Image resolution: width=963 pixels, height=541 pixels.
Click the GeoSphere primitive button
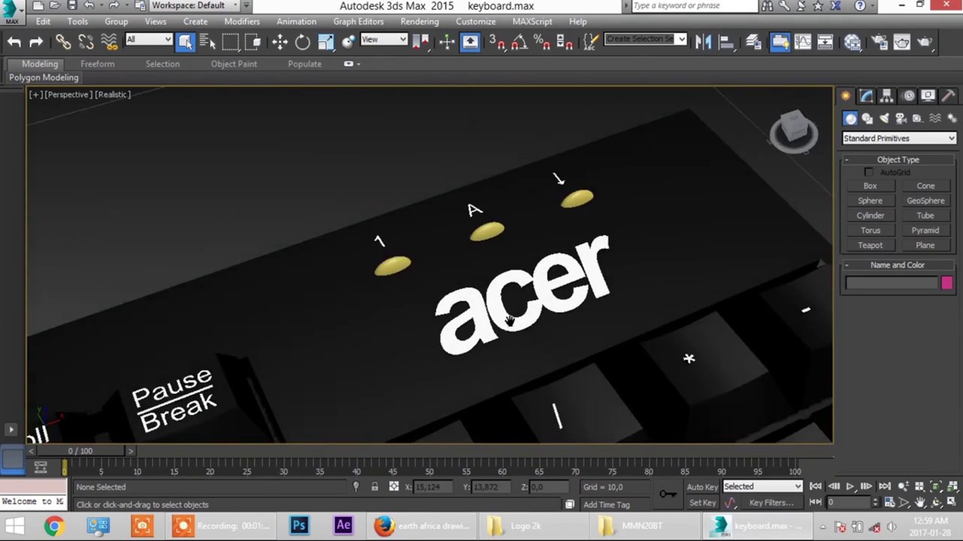tap(925, 201)
